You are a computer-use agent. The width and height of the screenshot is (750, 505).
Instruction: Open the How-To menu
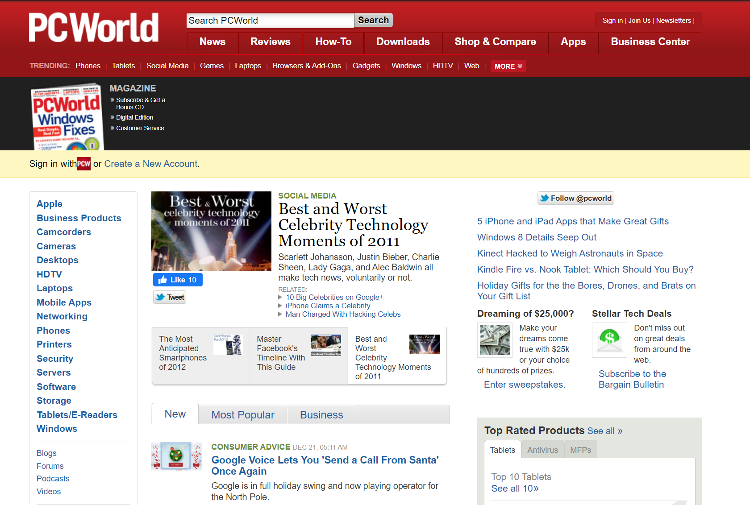point(333,42)
